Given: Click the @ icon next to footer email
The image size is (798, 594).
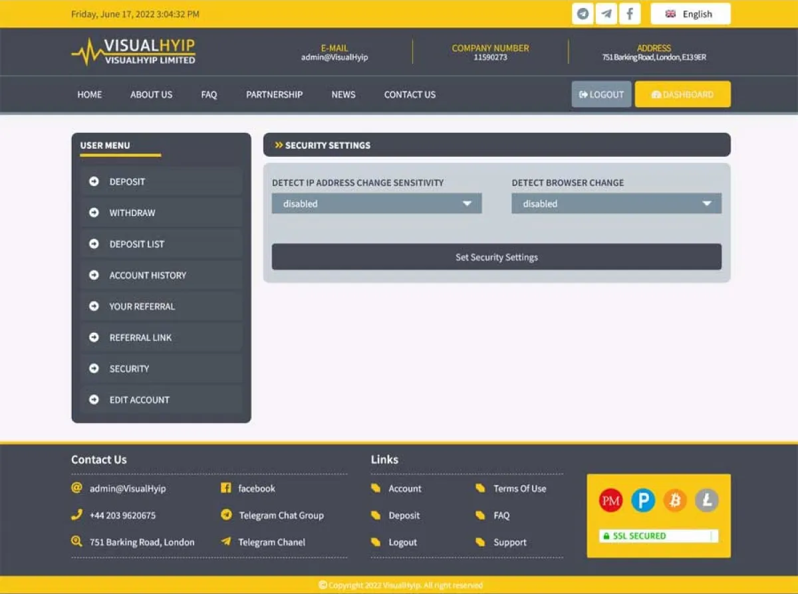Looking at the screenshot, I should tap(76, 488).
